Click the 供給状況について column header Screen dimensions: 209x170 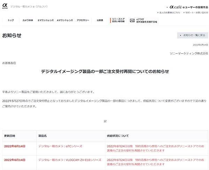click(x=118, y=136)
